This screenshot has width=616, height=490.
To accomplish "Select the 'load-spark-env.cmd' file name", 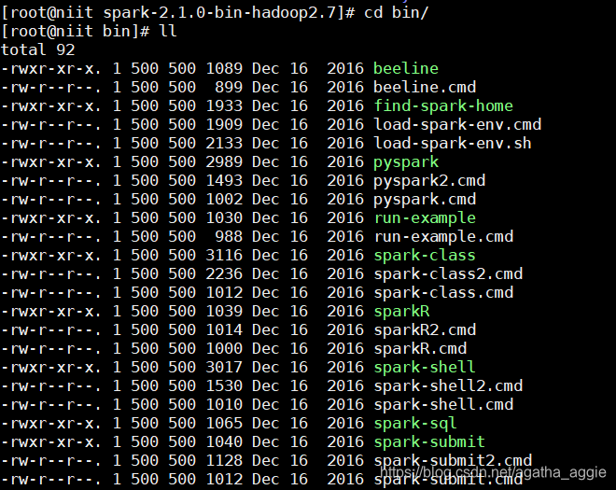I will (x=457, y=124).
